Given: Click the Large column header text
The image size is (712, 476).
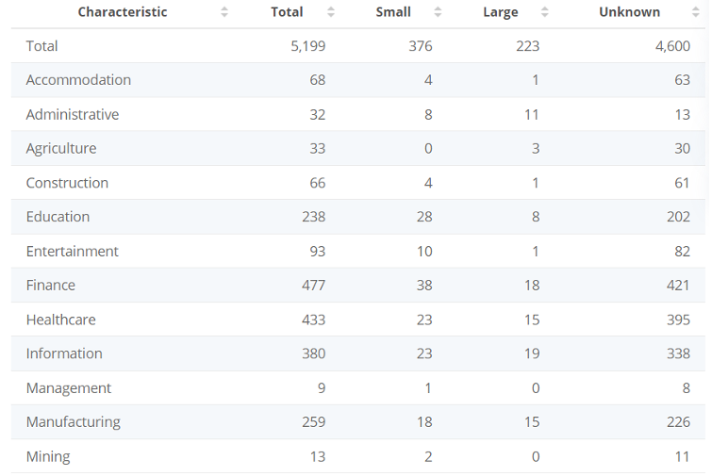Looking at the screenshot, I should pyautogui.click(x=500, y=12).
